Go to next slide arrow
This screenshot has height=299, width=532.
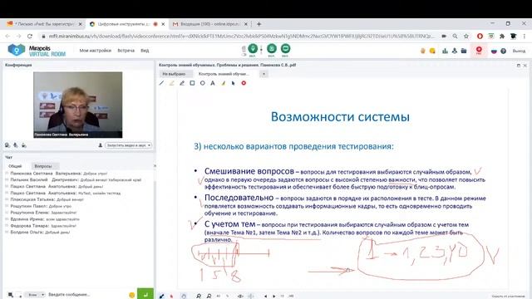(274, 297)
